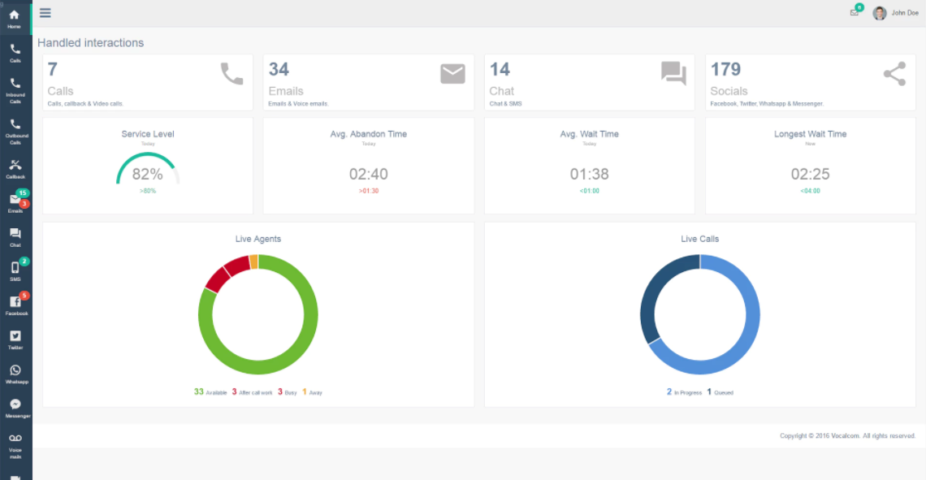The image size is (926, 480).
Task: Open the mail notifications icon in the header
Action: tap(855, 12)
